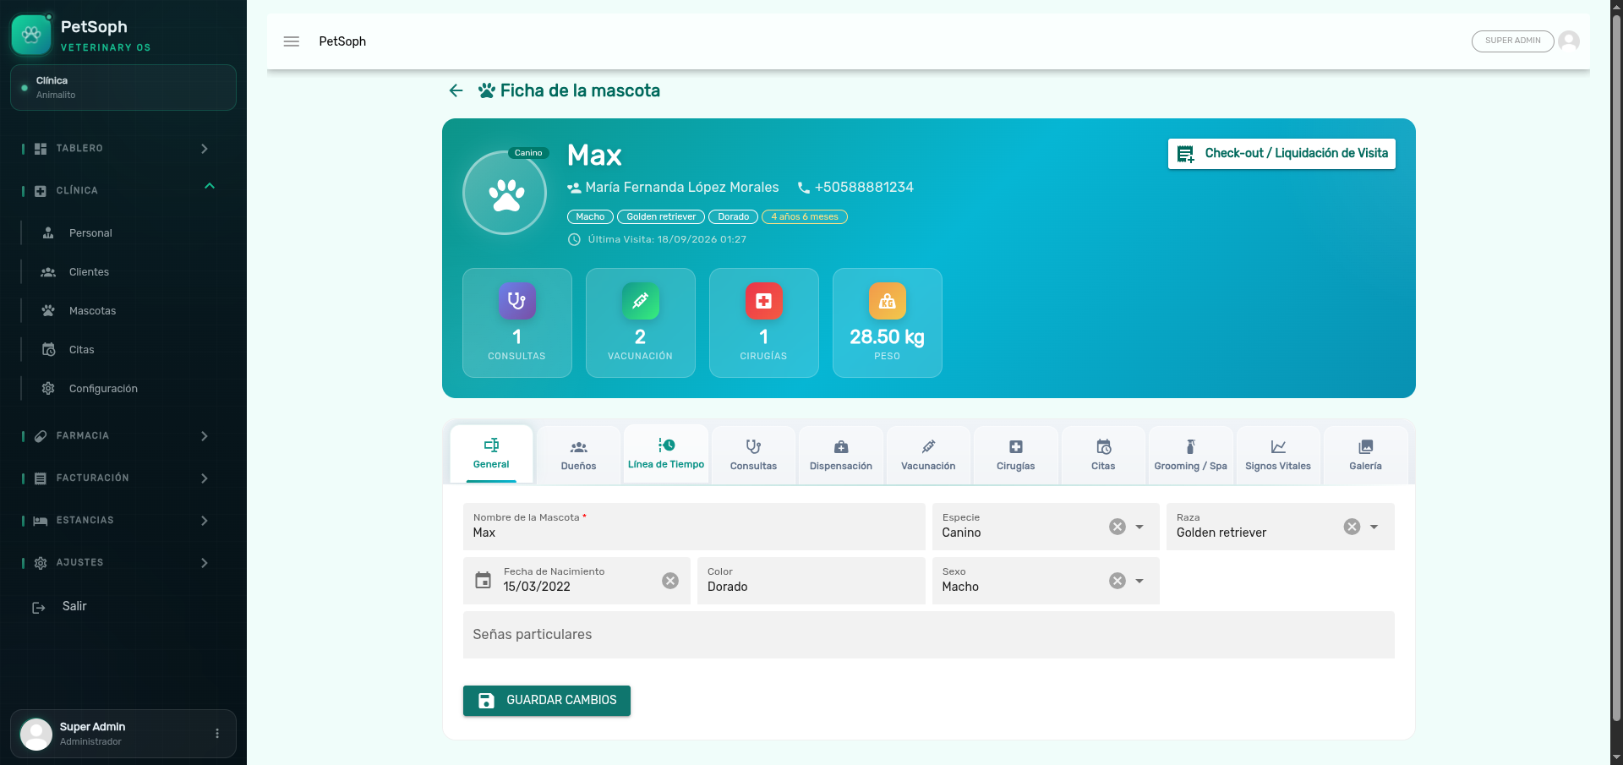Image resolution: width=1623 pixels, height=765 pixels.
Task: Clear the Sexo field value
Action: pos(1118,581)
